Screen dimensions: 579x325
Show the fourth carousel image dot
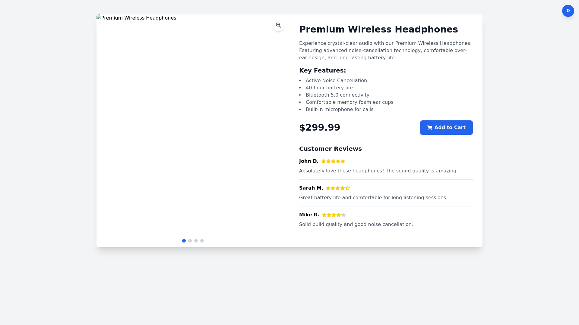point(202,241)
